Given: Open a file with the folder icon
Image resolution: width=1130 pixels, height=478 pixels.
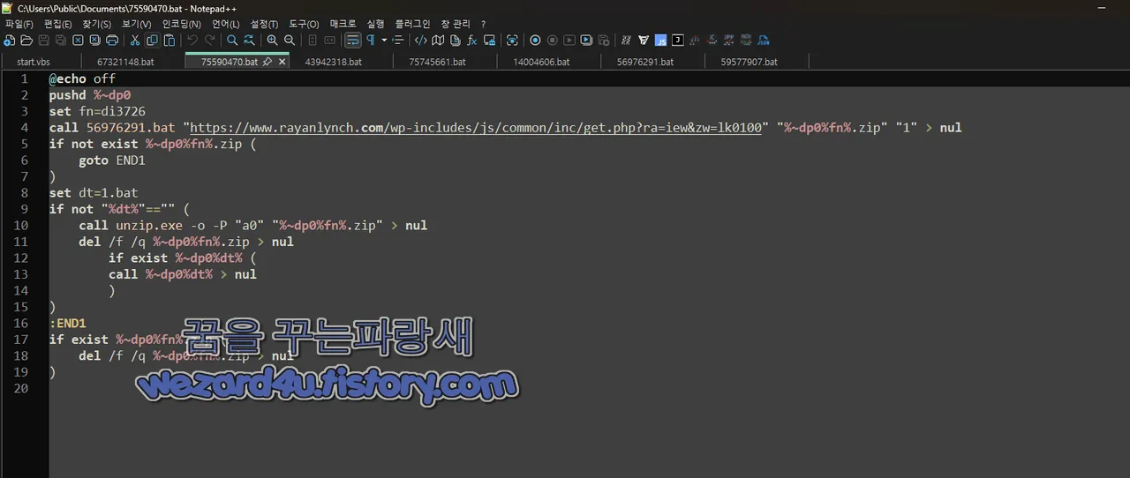Looking at the screenshot, I should tap(26, 41).
